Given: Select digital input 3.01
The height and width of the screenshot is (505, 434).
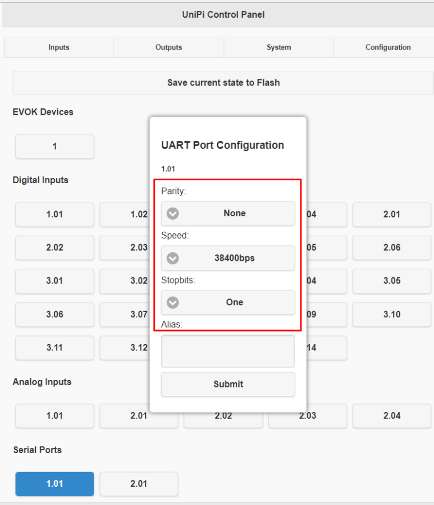Looking at the screenshot, I should [x=55, y=281].
